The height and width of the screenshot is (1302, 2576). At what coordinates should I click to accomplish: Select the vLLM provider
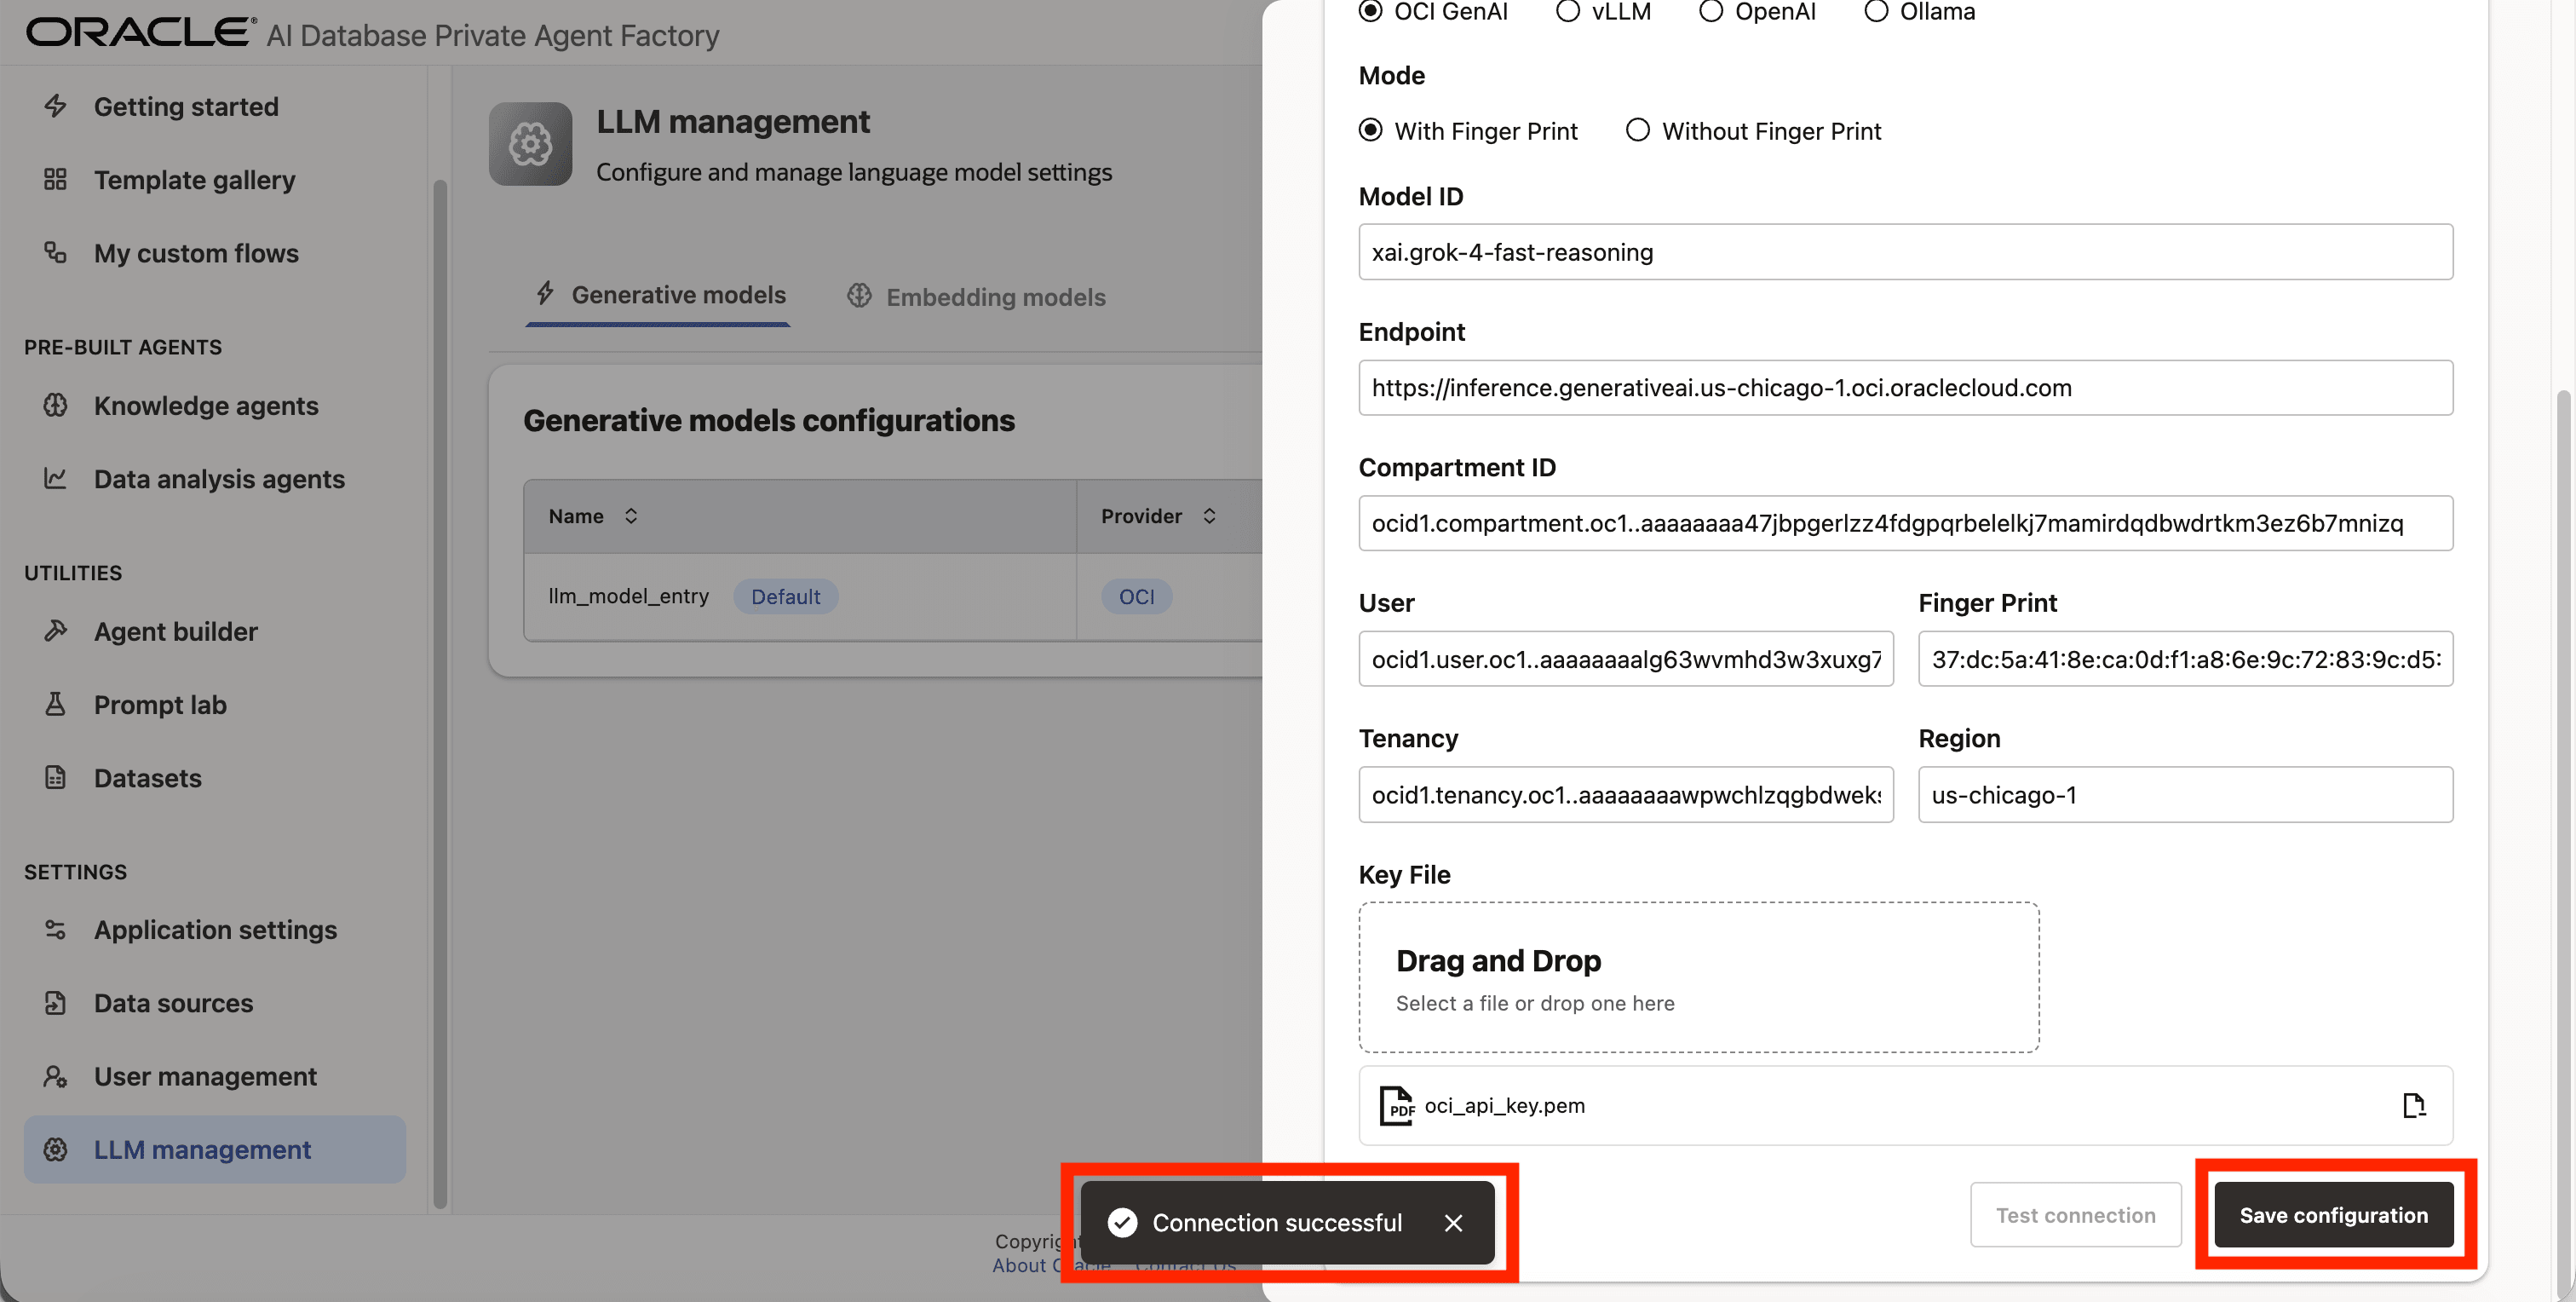[1567, 12]
